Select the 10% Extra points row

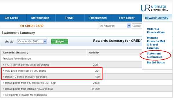tap(52, 71)
